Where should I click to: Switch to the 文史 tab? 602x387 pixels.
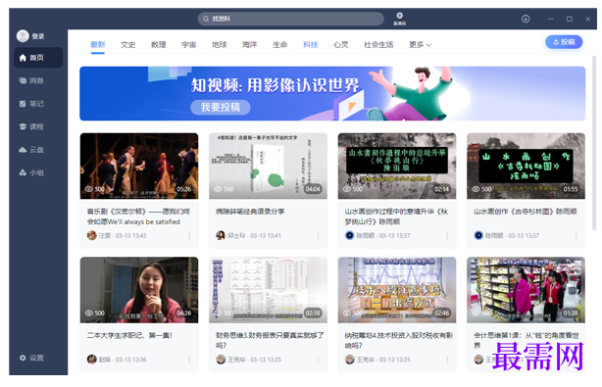(x=127, y=45)
